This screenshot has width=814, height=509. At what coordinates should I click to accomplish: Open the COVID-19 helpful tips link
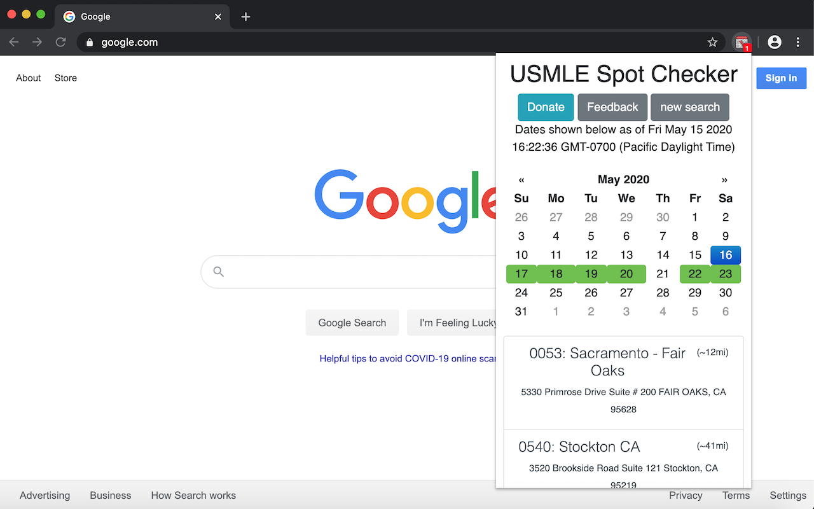click(x=408, y=359)
